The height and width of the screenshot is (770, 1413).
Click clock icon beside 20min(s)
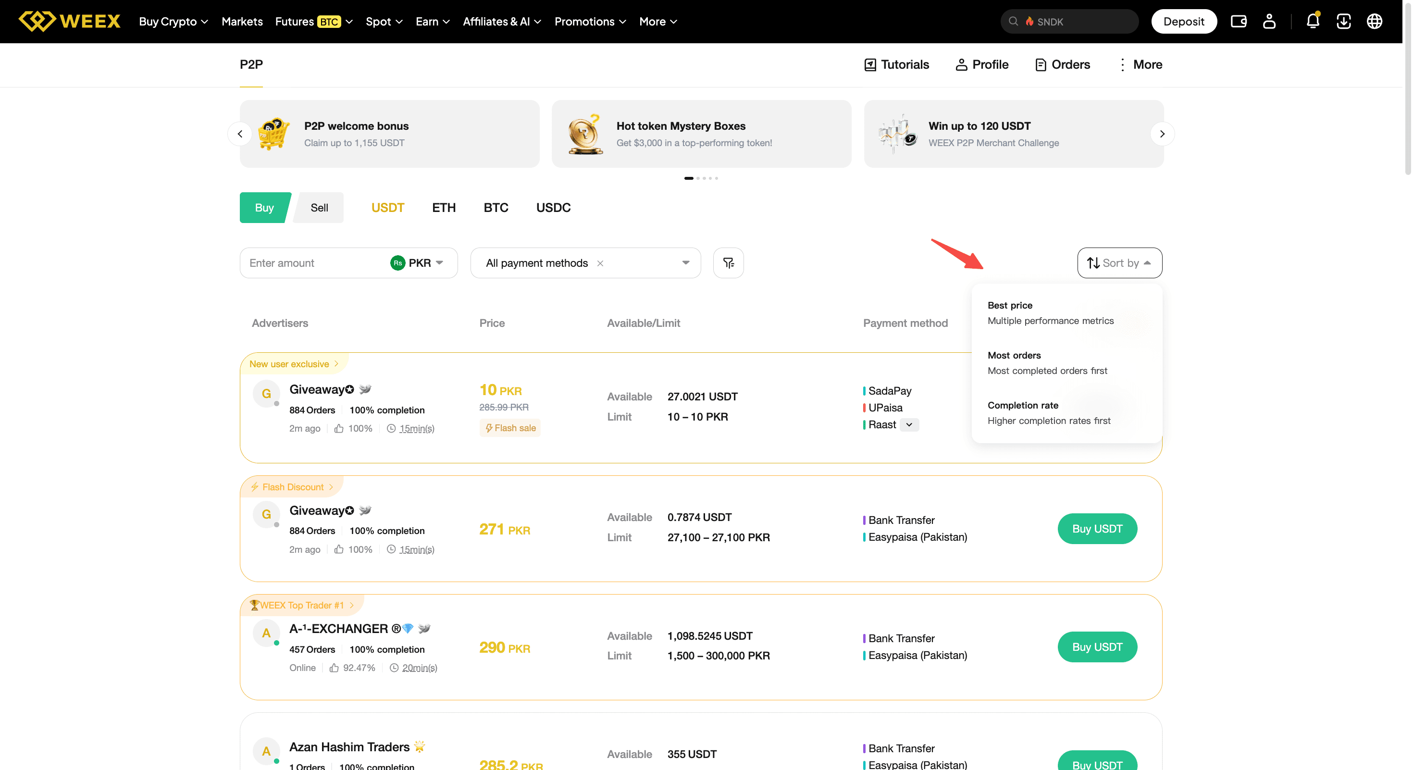tap(394, 668)
